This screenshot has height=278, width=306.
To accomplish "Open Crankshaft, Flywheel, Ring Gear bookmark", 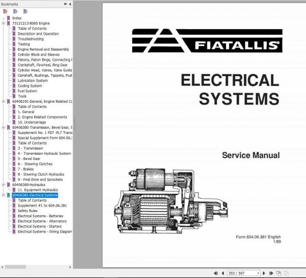I will tap(42, 65).
